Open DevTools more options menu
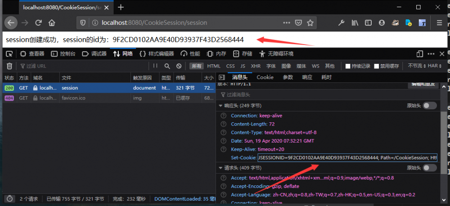This screenshot has height=206, width=450. tap(431, 54)
